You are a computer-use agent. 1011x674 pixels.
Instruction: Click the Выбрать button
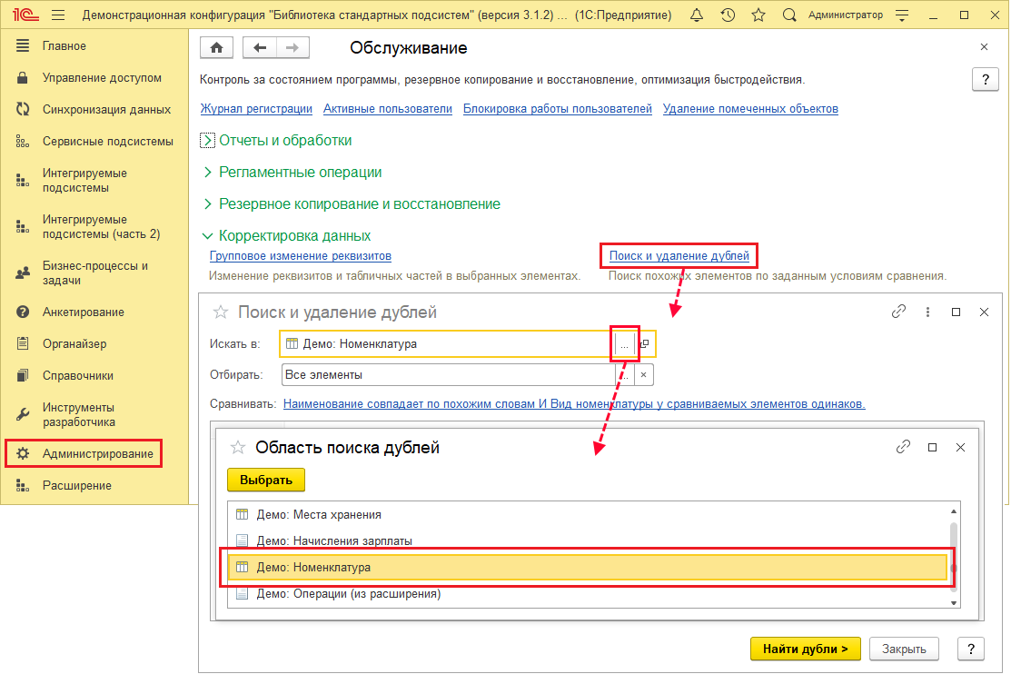(266, 480)
